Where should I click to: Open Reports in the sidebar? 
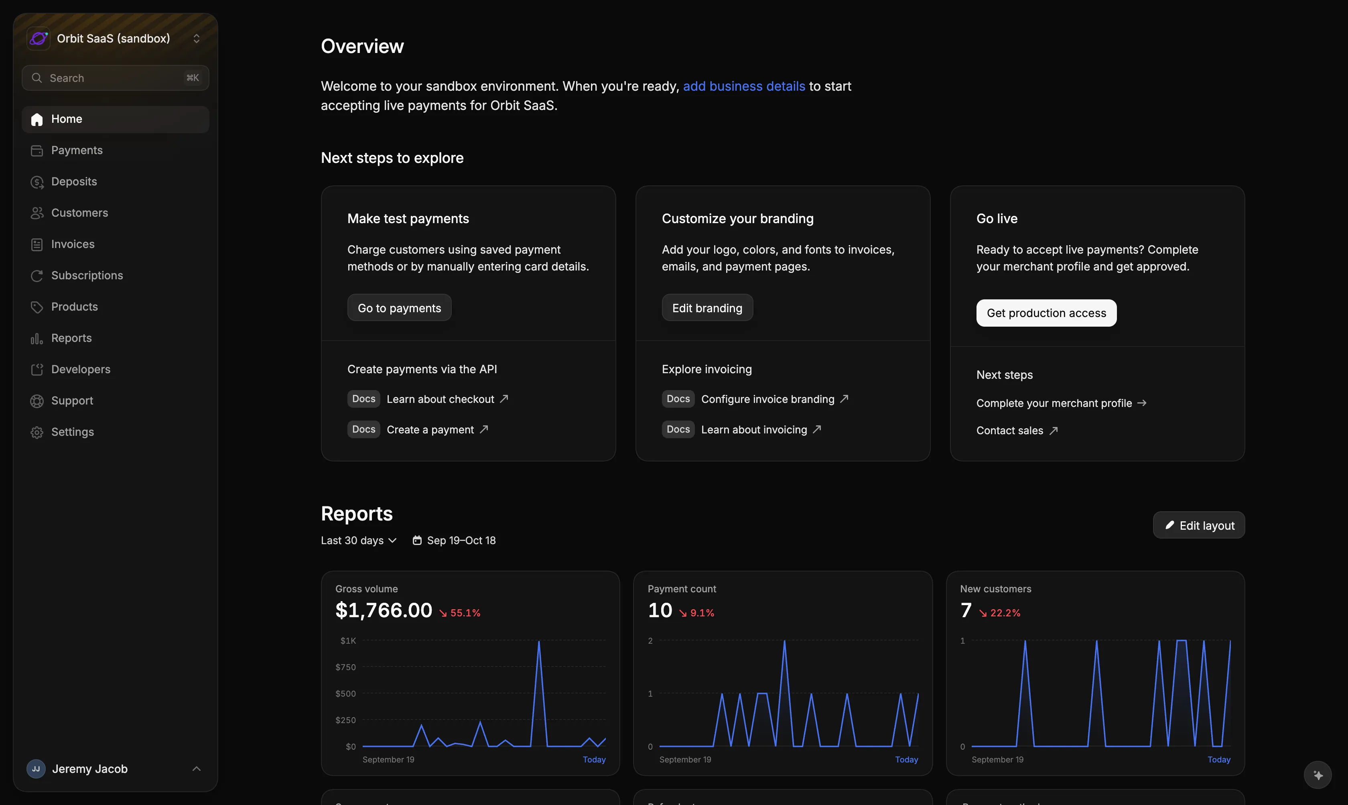click(x=115, y=338)
